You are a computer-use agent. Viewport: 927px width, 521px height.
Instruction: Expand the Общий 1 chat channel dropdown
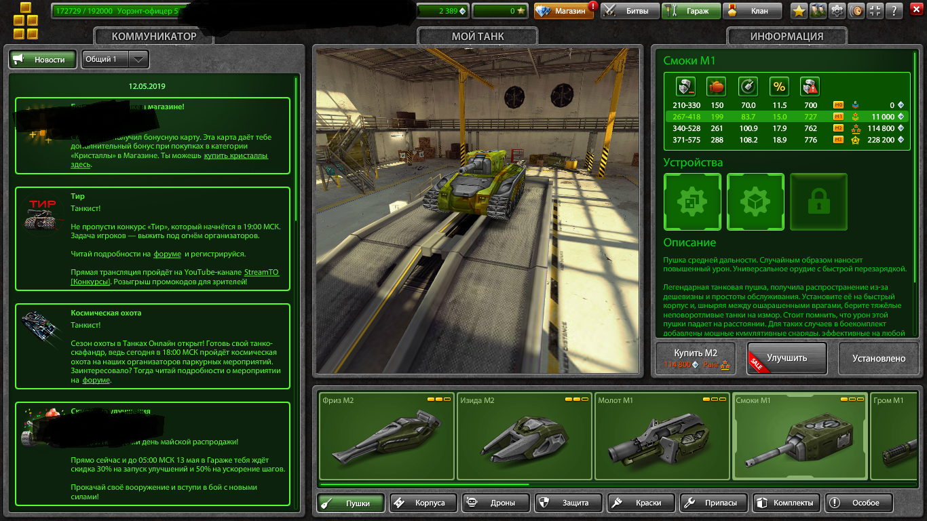pos(115,59)
